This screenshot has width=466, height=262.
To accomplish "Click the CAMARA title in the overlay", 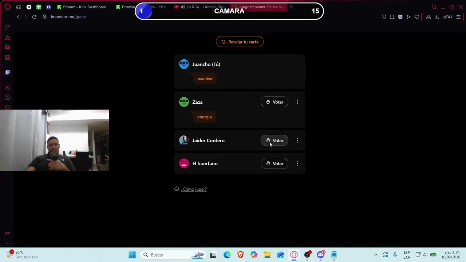I will pyautogui.click(x=229, y=11).
